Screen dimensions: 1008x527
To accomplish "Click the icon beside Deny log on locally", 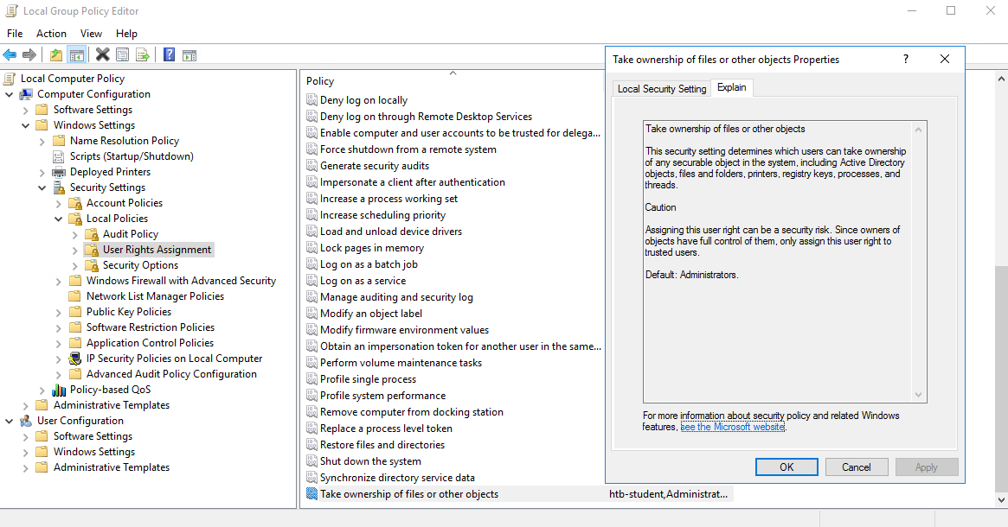I will pyautogui.click(x=311, y=100).
